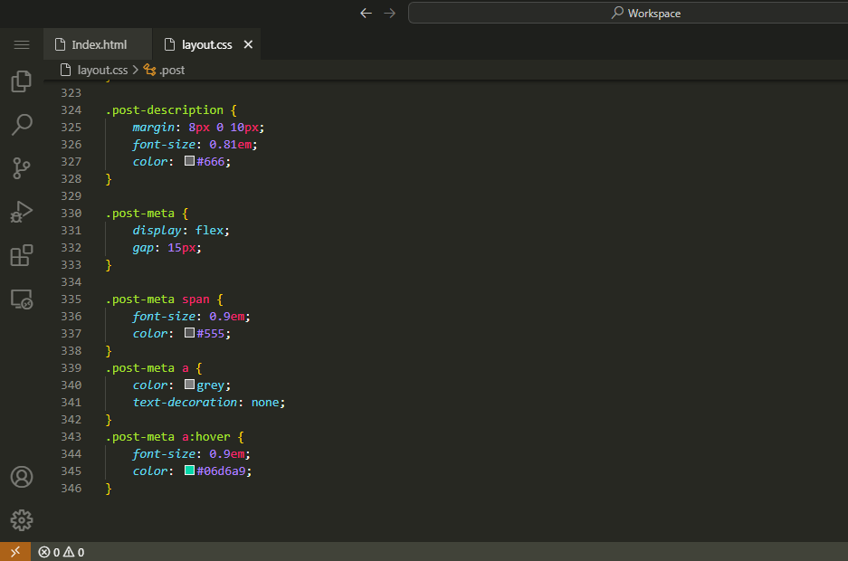
Task: Open the Extensions view
Action: [22, 255]
